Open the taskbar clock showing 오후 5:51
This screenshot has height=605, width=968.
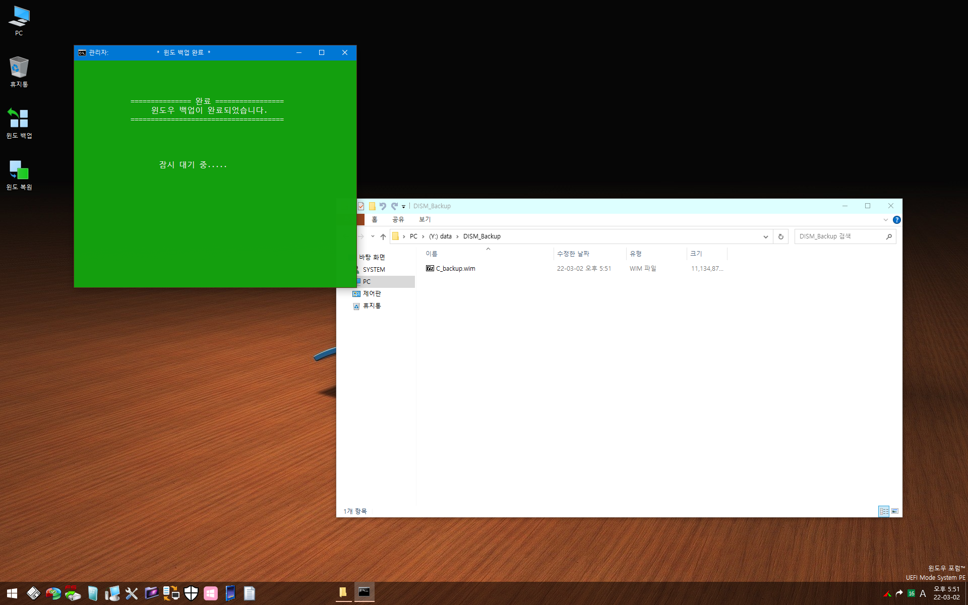[946, 593]
